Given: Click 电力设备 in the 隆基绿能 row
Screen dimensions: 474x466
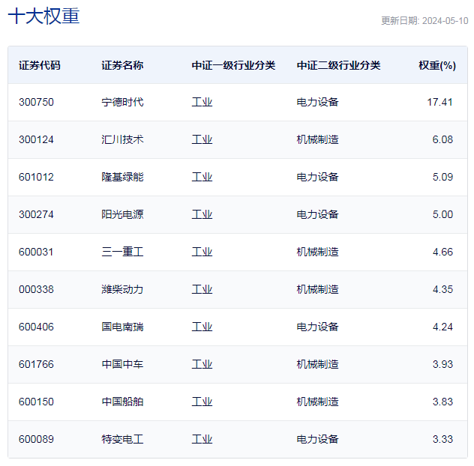Looking at the screenshot, I should (x=317, y=177).
